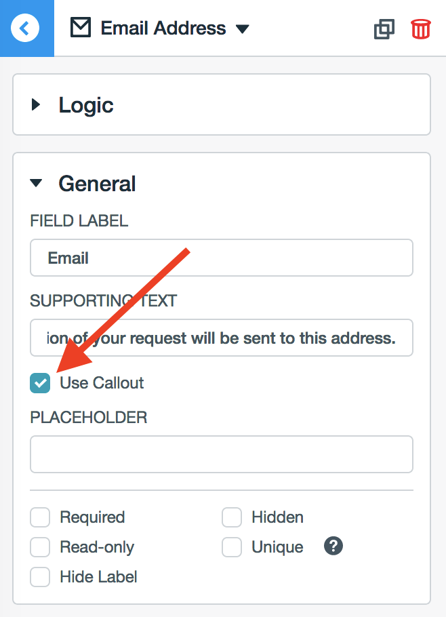The image size is (446, 617).
Task: Focus the empty Placeholder input box
Action: 222,454
